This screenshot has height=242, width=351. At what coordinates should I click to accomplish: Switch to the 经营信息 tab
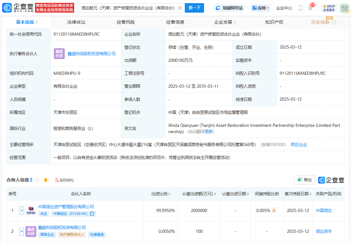point(175,22)
